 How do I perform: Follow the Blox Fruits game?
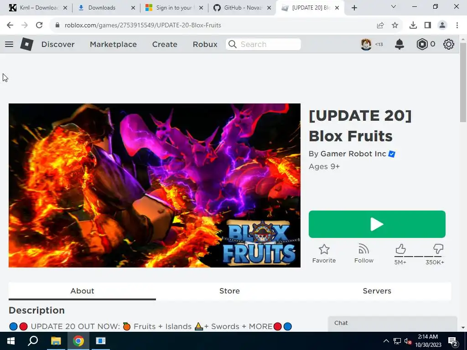coord(363,253)
